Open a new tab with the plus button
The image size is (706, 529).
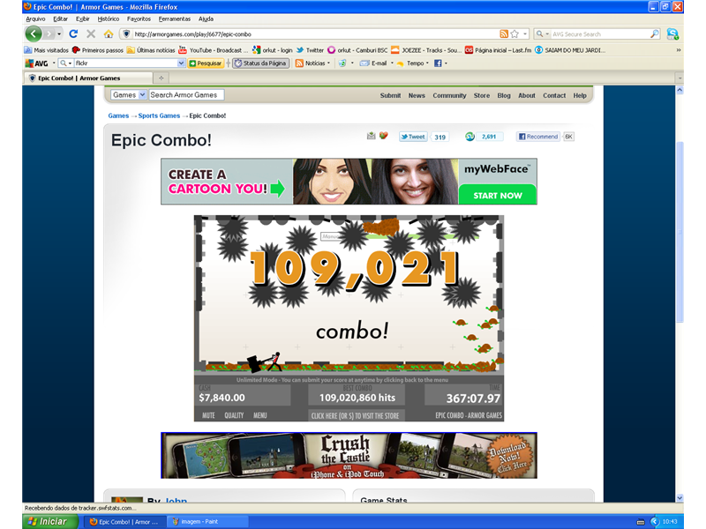point(161,78)
